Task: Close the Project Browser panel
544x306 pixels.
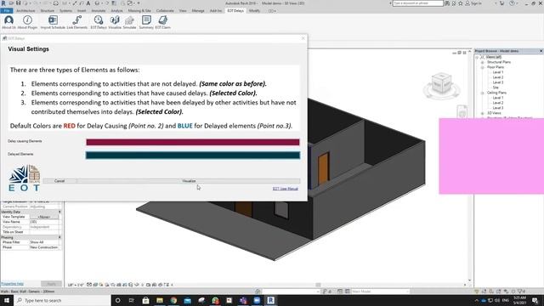Action: pyautogui.click(x=541, y=51)
